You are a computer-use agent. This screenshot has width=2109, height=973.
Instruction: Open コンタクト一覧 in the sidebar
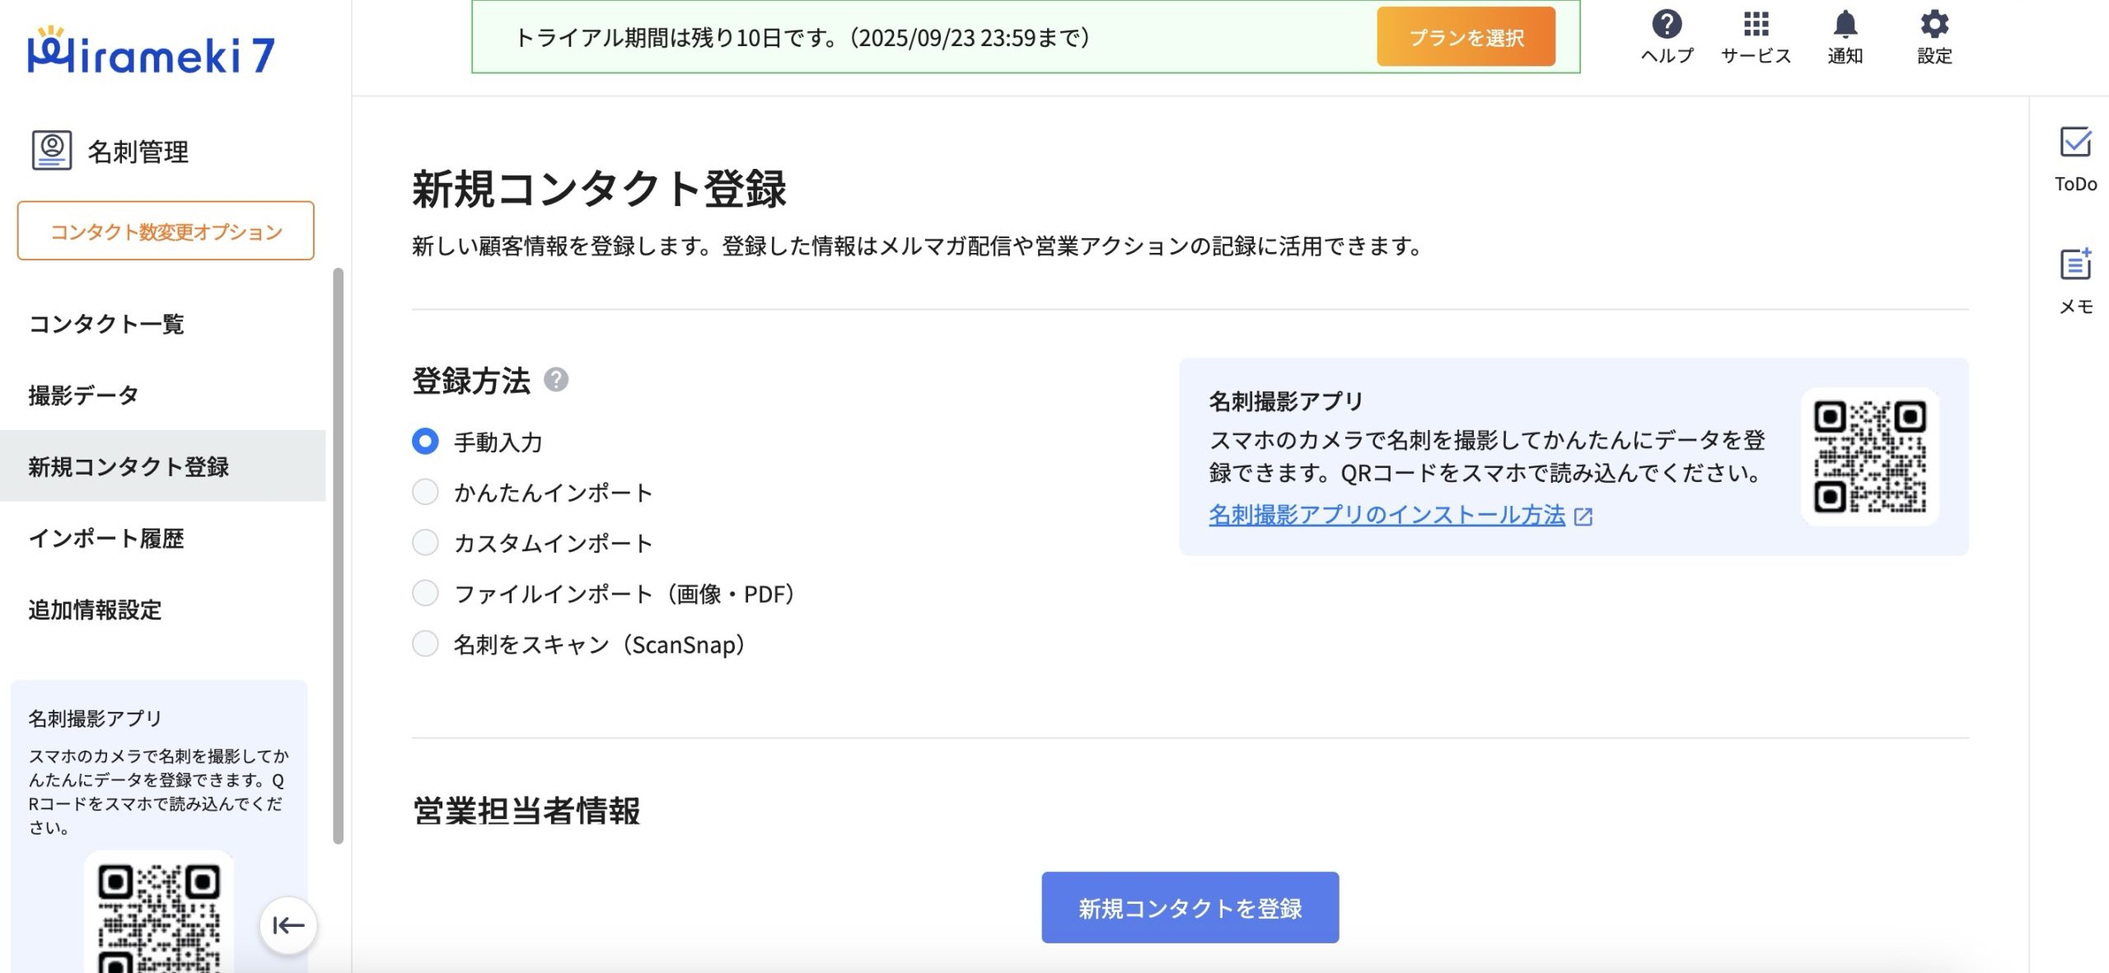click(x=106, y=324)
